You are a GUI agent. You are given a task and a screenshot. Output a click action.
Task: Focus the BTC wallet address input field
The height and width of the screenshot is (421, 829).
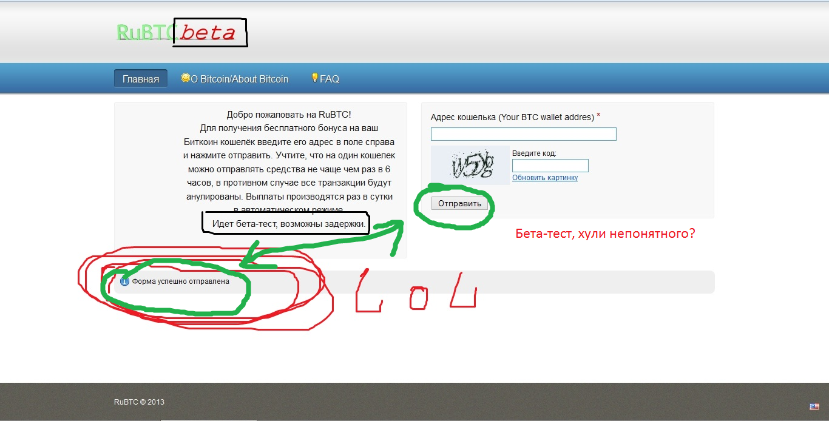(x=524, y=134)
